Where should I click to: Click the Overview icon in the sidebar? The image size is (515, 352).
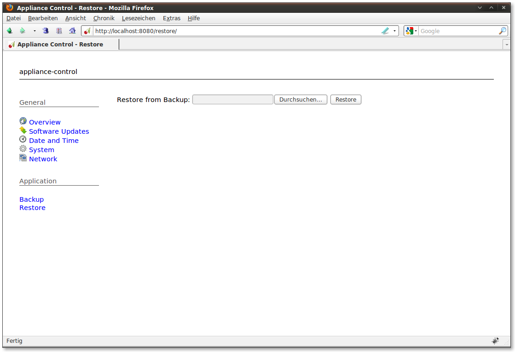23,121
